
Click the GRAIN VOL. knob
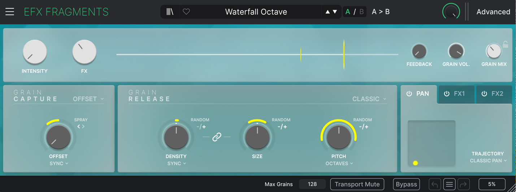456,52
